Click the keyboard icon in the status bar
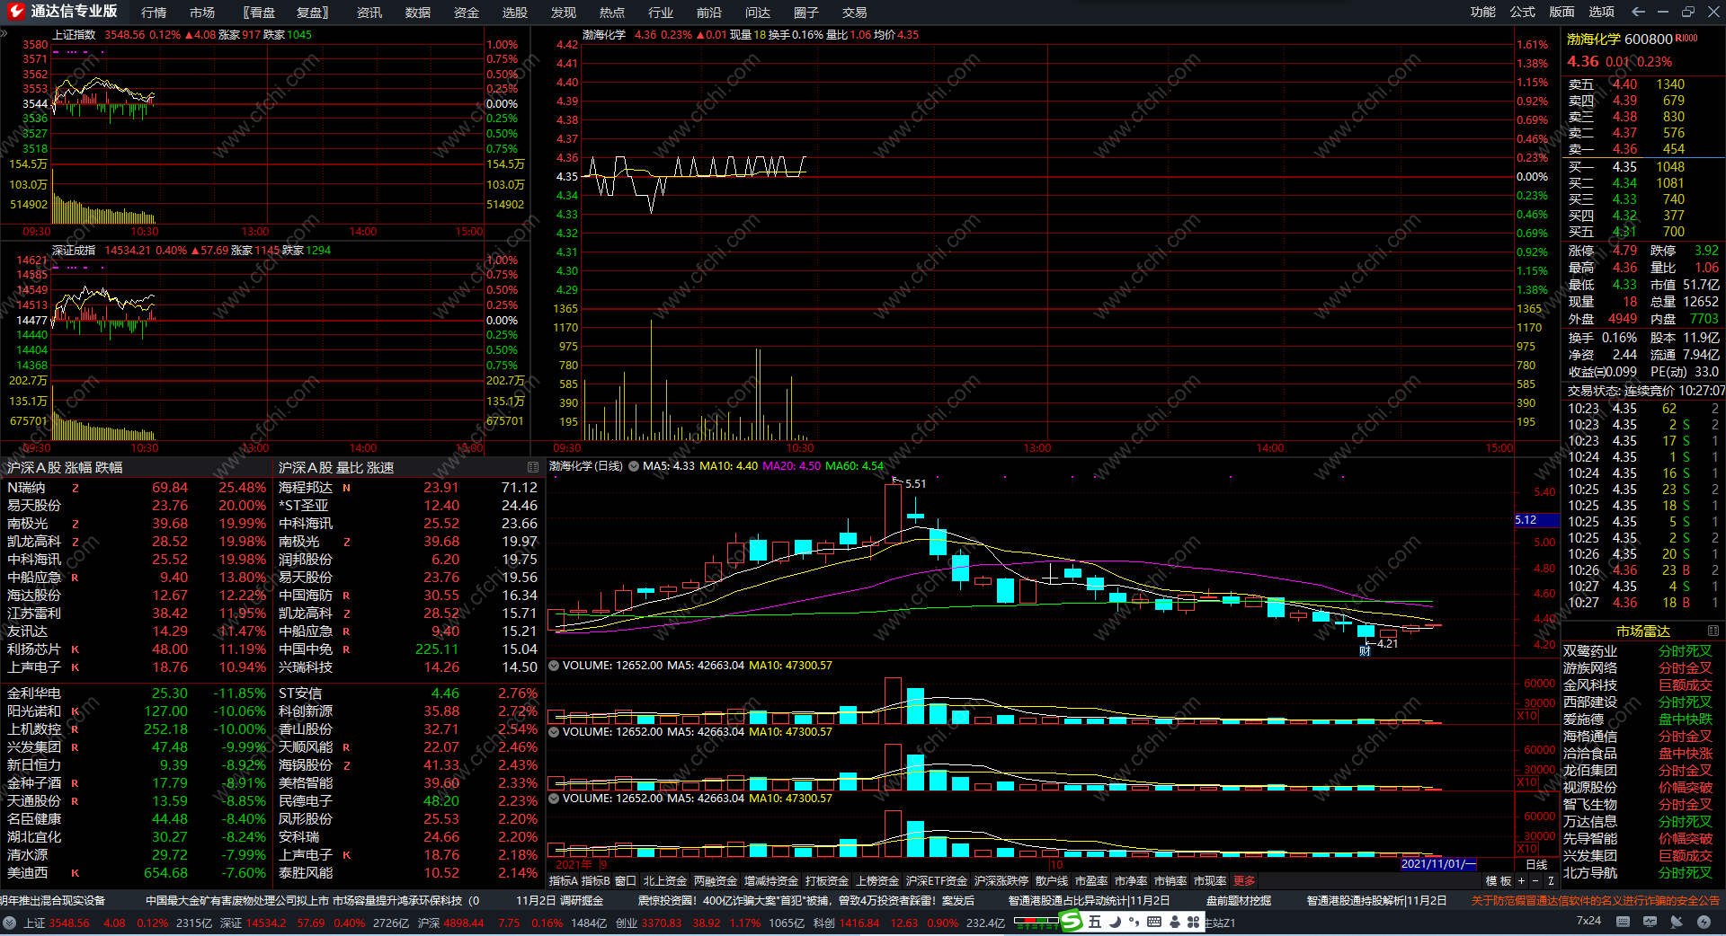 coord(1623,922)
